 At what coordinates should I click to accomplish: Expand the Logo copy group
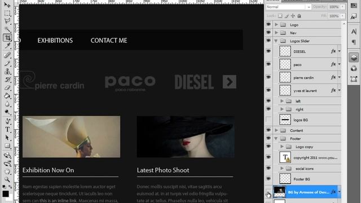[x=282, y=147]
